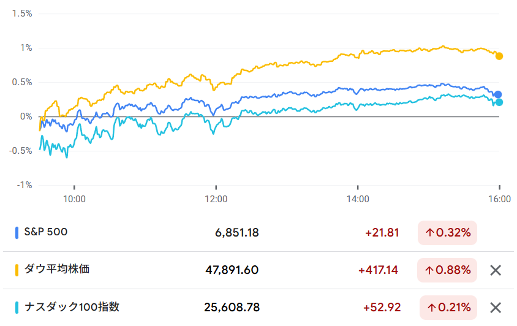Click the ダウ平均株価 yellow color marker
Image resolution: width=517 pixels, height=326 pixels.
[x=17, y=270]
